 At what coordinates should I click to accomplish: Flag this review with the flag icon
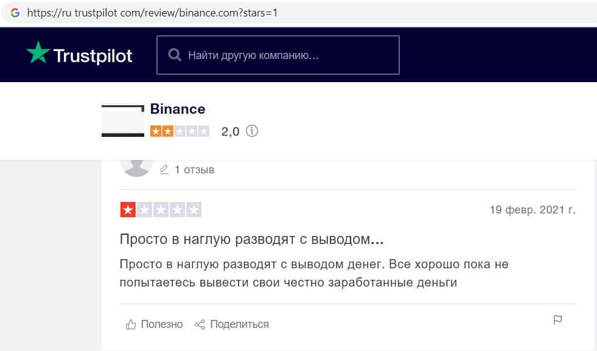(x=557, y=320)
